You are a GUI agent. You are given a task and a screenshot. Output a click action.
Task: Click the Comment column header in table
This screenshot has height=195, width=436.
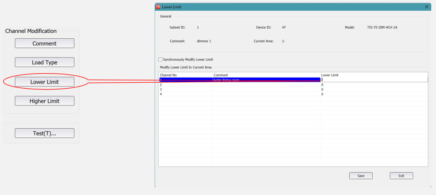coord(221,75)
